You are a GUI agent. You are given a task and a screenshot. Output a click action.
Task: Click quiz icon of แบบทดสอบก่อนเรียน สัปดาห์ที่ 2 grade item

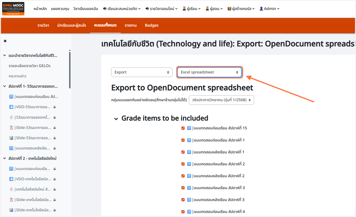click(x=189, y=164)
